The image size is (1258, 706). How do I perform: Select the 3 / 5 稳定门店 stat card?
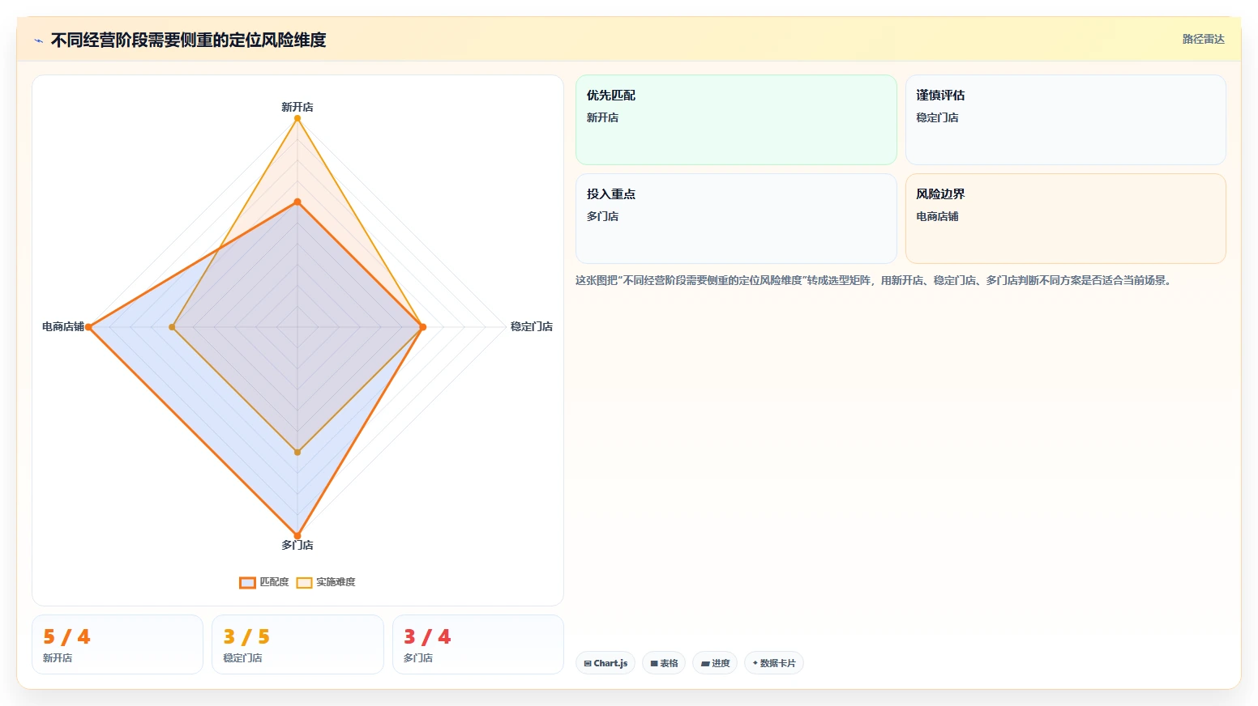(297, 644)
